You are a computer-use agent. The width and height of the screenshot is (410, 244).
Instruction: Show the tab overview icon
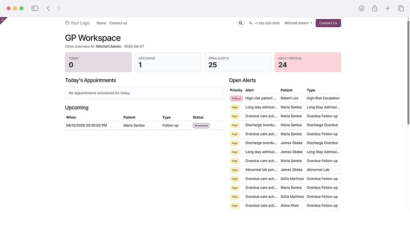[x=401, y=8]
